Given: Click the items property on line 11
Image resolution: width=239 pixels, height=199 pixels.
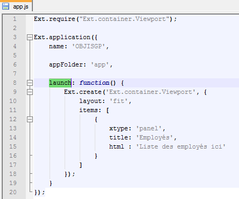Looking at the screenshot, I should (88, 110).
